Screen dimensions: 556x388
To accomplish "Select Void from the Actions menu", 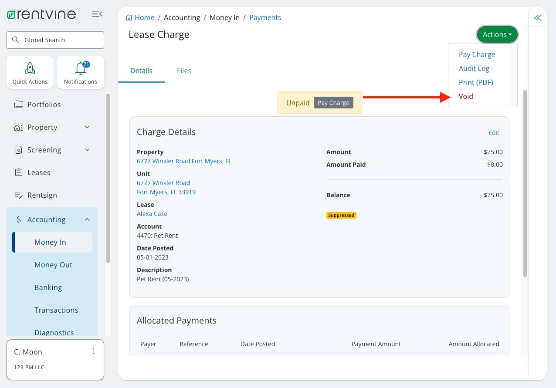I will pos(466,96).
